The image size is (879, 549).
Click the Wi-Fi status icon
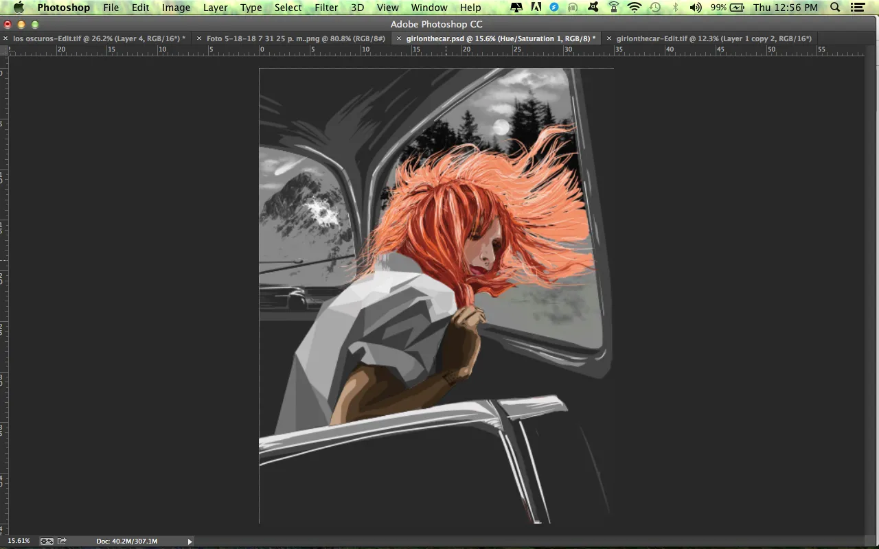(x=635, y=8)
